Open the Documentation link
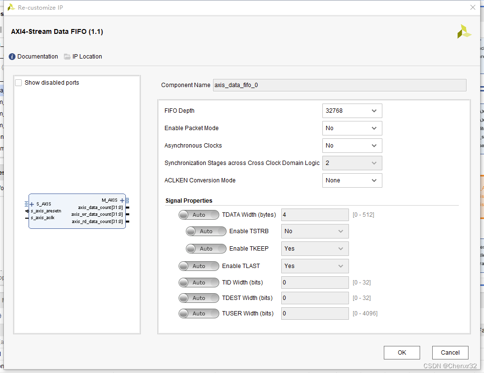Viewport: 484px width, 373px height. (x=38, y=57)
